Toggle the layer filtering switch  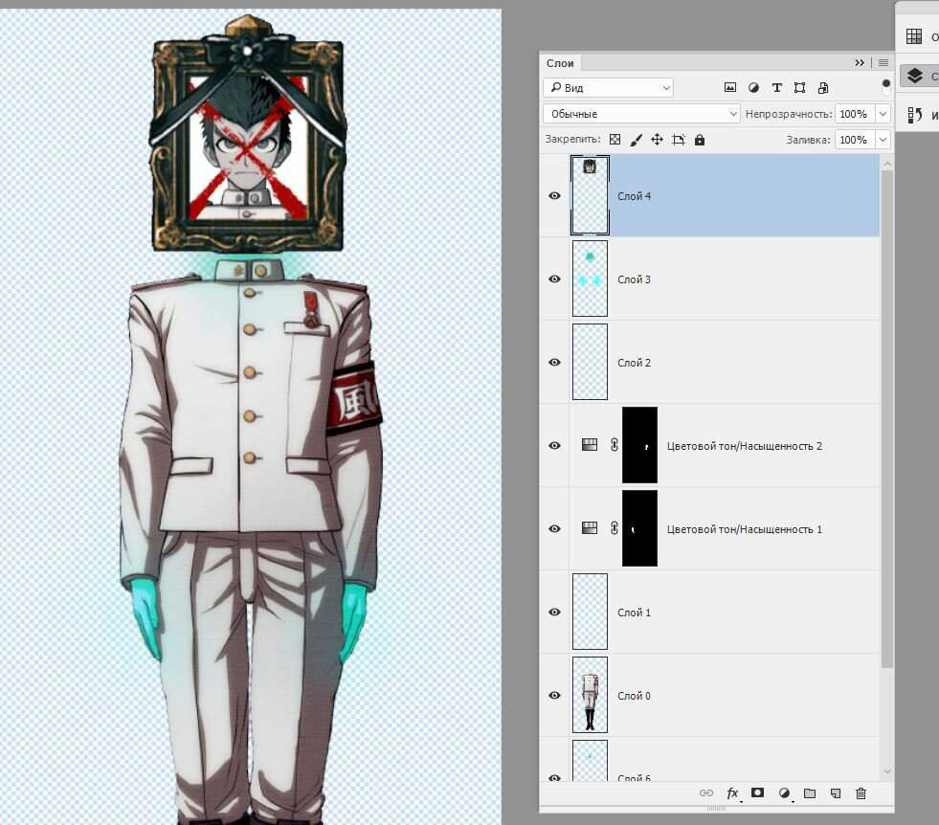[x=886, y=85]
